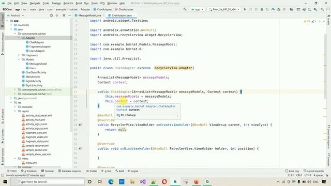Viewport: 331px width, 186px height.
Task: Open Windows Start menu
Action: pyautogui.click(x=5, y=181)
